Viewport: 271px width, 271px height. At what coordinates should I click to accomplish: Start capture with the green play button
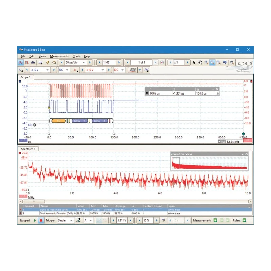(x=35, y=221)
